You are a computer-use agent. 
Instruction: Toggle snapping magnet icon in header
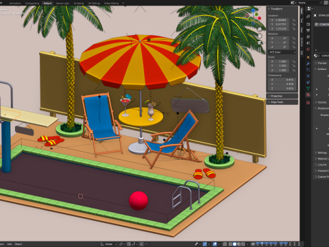(x=129, y=244)
